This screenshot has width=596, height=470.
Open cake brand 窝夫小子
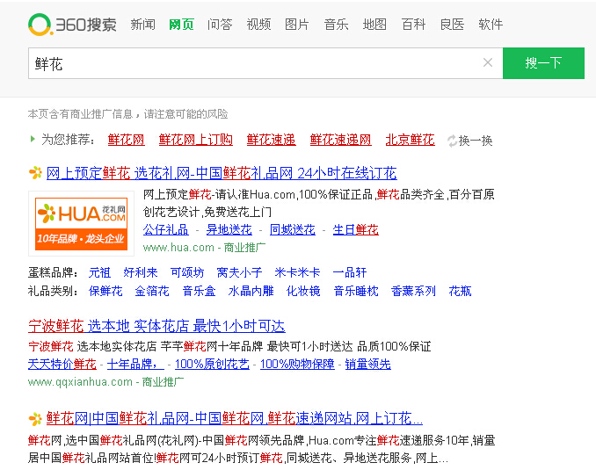point(239,272)
